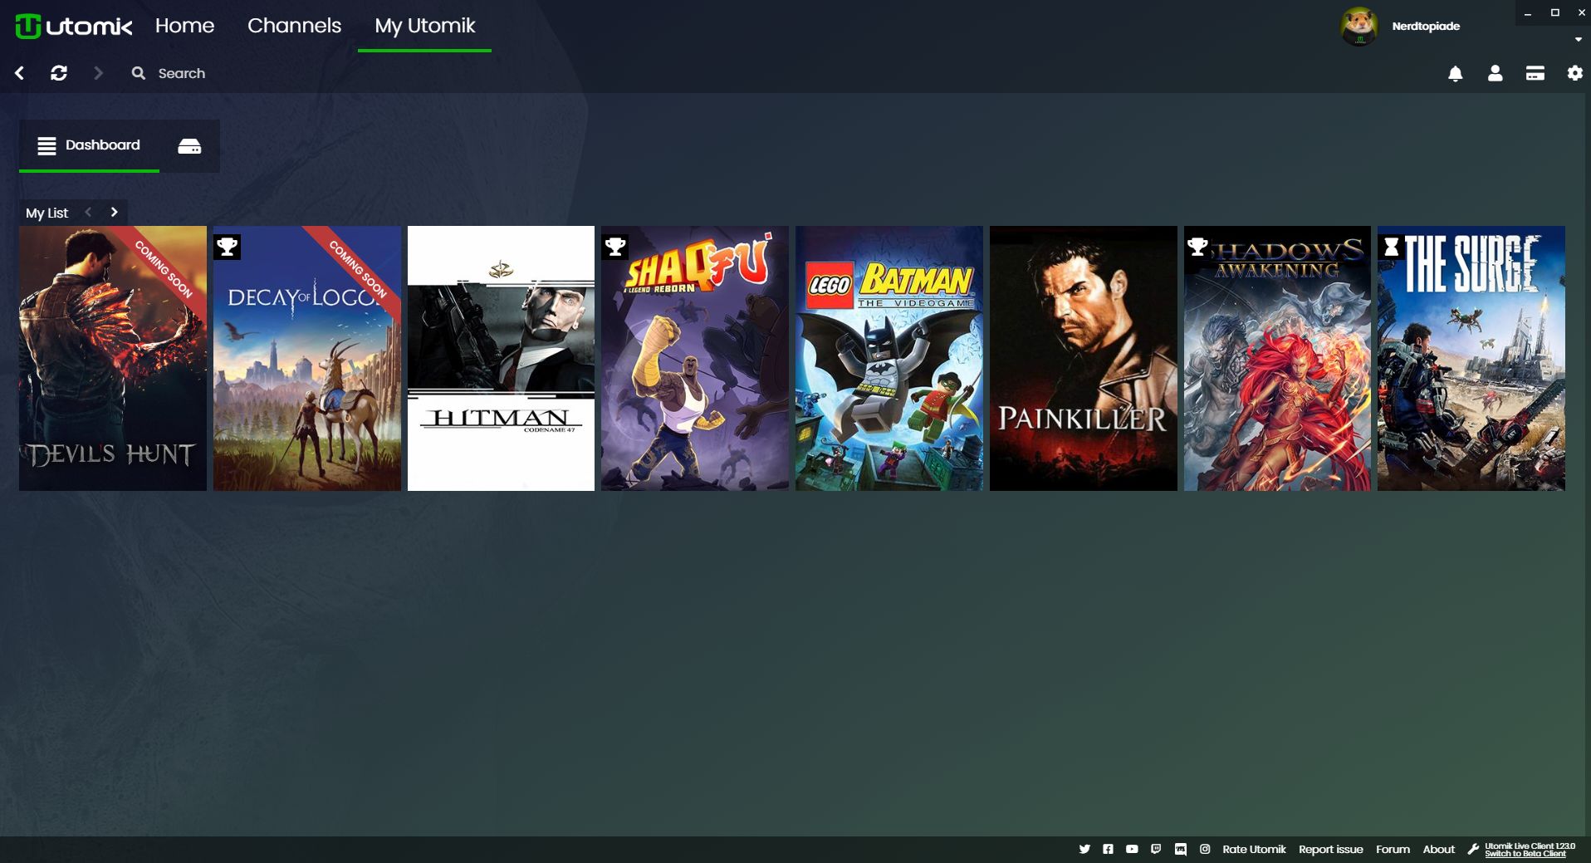
Task: Open Painkiller game tile
Action: pos(1084,358)
